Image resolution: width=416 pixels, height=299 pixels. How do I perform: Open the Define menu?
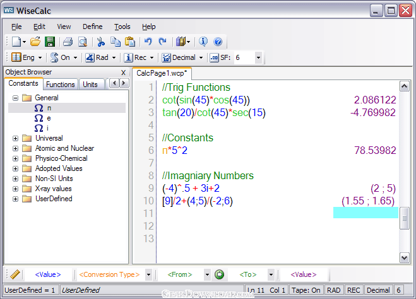coord(93,26)
